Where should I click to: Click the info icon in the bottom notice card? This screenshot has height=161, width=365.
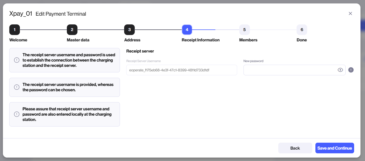click(x=17, y=114)
